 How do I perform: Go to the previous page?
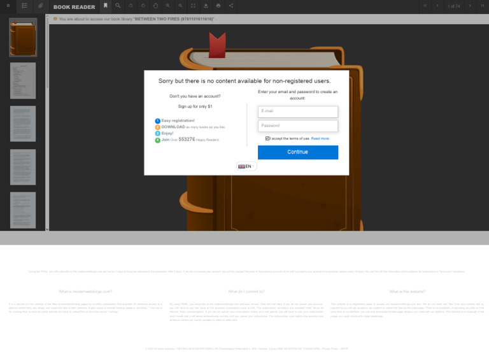coord(437,6)
